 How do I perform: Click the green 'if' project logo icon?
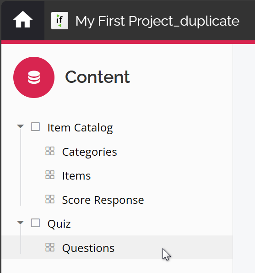click(x=60, y=21)
